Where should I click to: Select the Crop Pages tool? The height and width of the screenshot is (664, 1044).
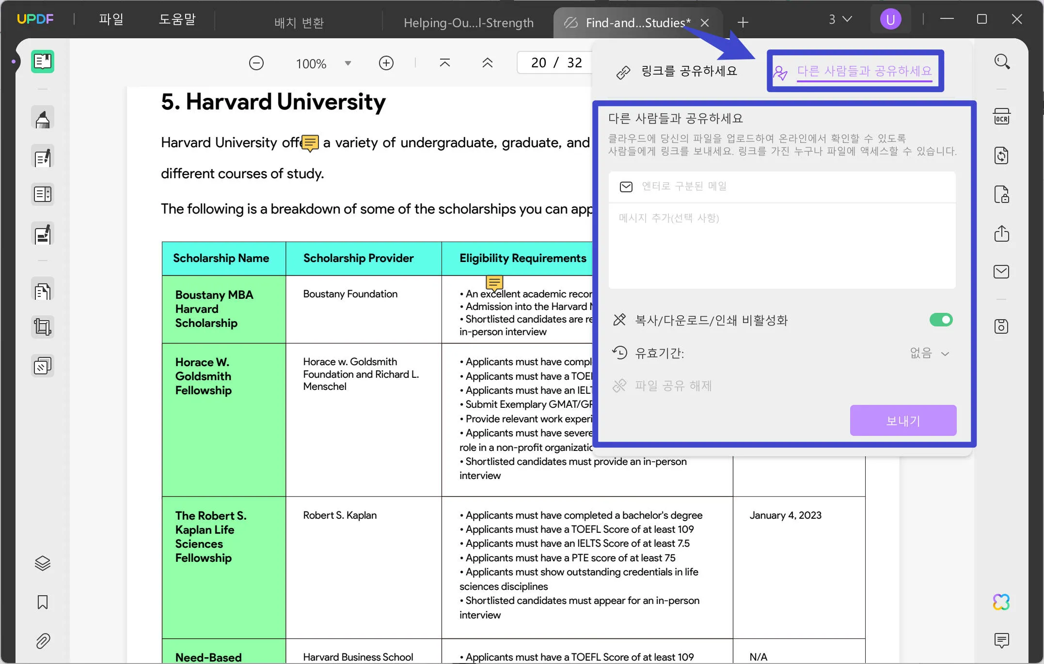[x=43, y=327]
